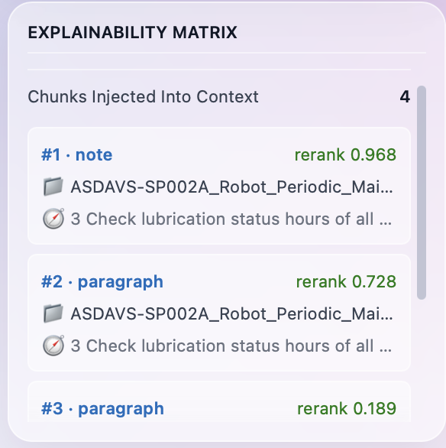This screenshot has height=448, width=446.
Task: Click compass icon in chunk #1 card
Action: click(53, 219)
